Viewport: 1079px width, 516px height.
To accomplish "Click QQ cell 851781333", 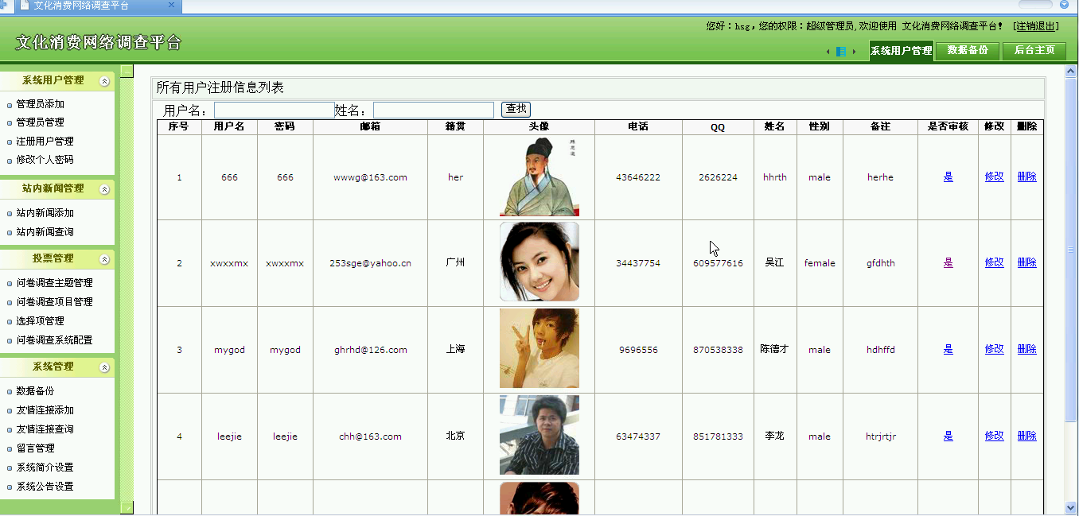I will coord(718,436).
